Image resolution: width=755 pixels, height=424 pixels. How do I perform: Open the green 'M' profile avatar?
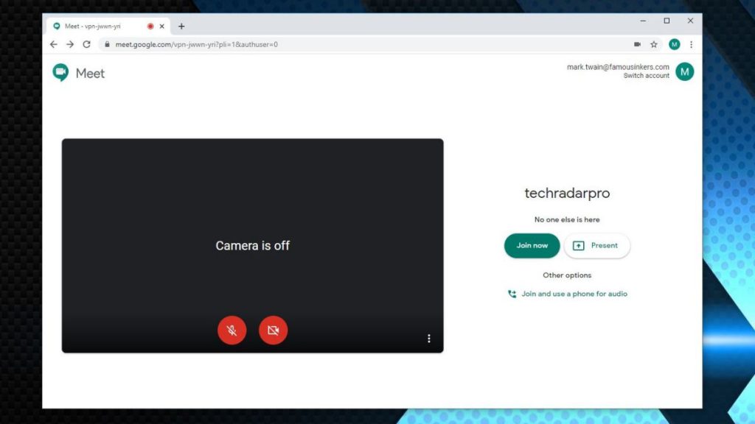[684, 71]
